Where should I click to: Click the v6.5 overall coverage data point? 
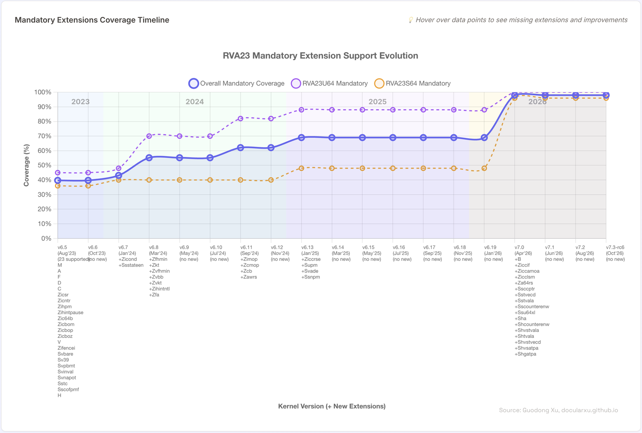click(58, 181)
